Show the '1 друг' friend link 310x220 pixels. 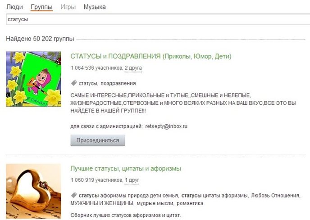coord(132,180)
